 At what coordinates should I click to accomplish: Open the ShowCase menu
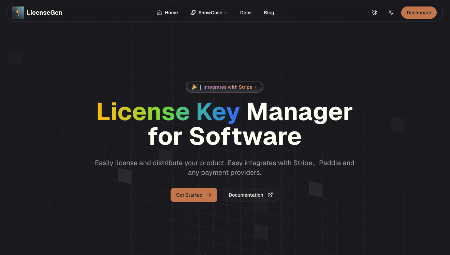[209, 13]
